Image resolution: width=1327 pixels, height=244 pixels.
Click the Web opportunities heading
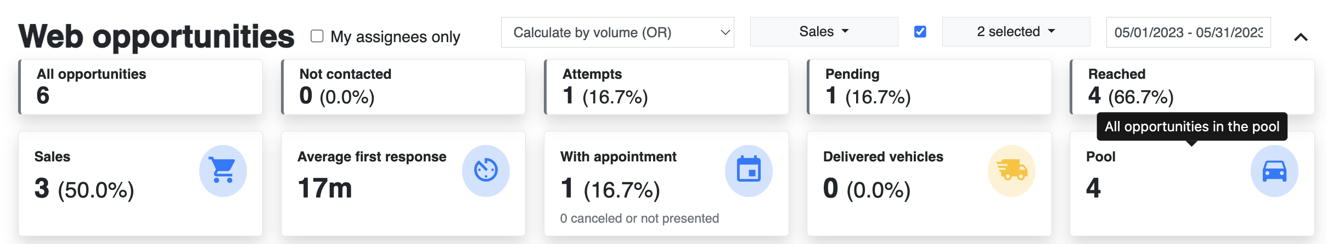point(156,36)
